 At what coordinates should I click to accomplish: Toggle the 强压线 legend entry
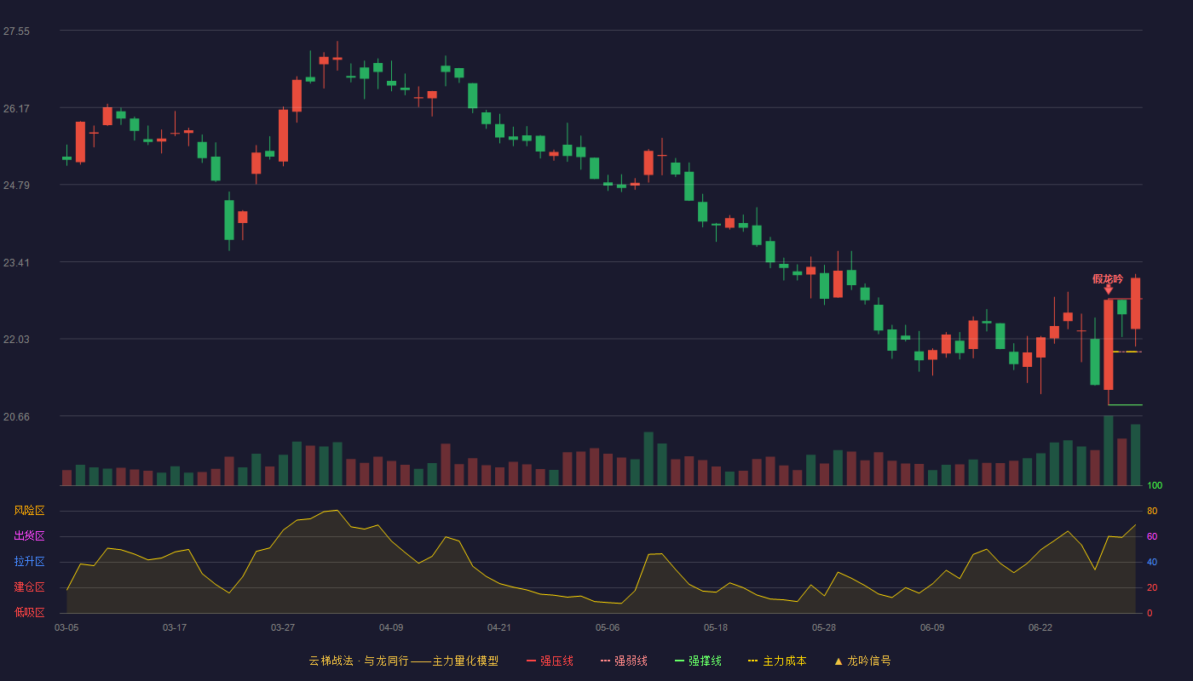pyautogui.click(x=550, y=661)
